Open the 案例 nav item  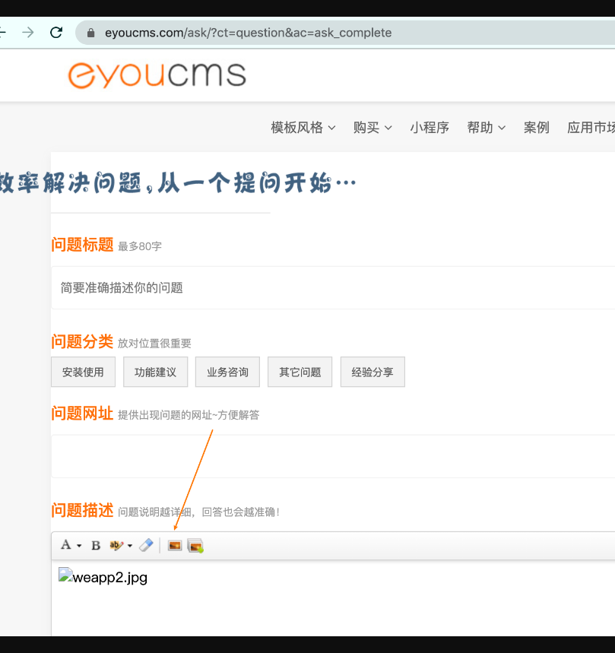[537, 128]
